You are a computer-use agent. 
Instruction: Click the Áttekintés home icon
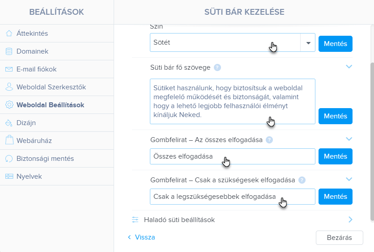pos(9,34)
